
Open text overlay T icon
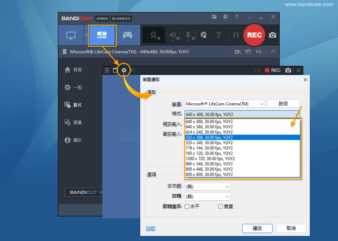coord(219,35)
